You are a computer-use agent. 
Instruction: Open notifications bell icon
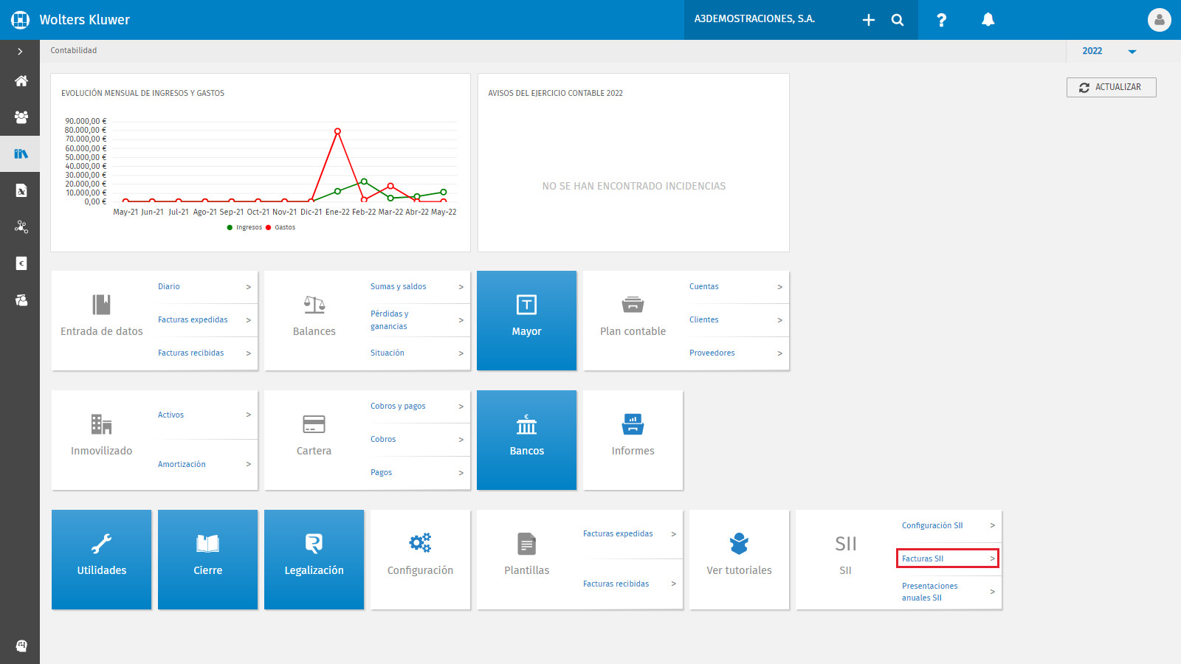coord(988,20)
